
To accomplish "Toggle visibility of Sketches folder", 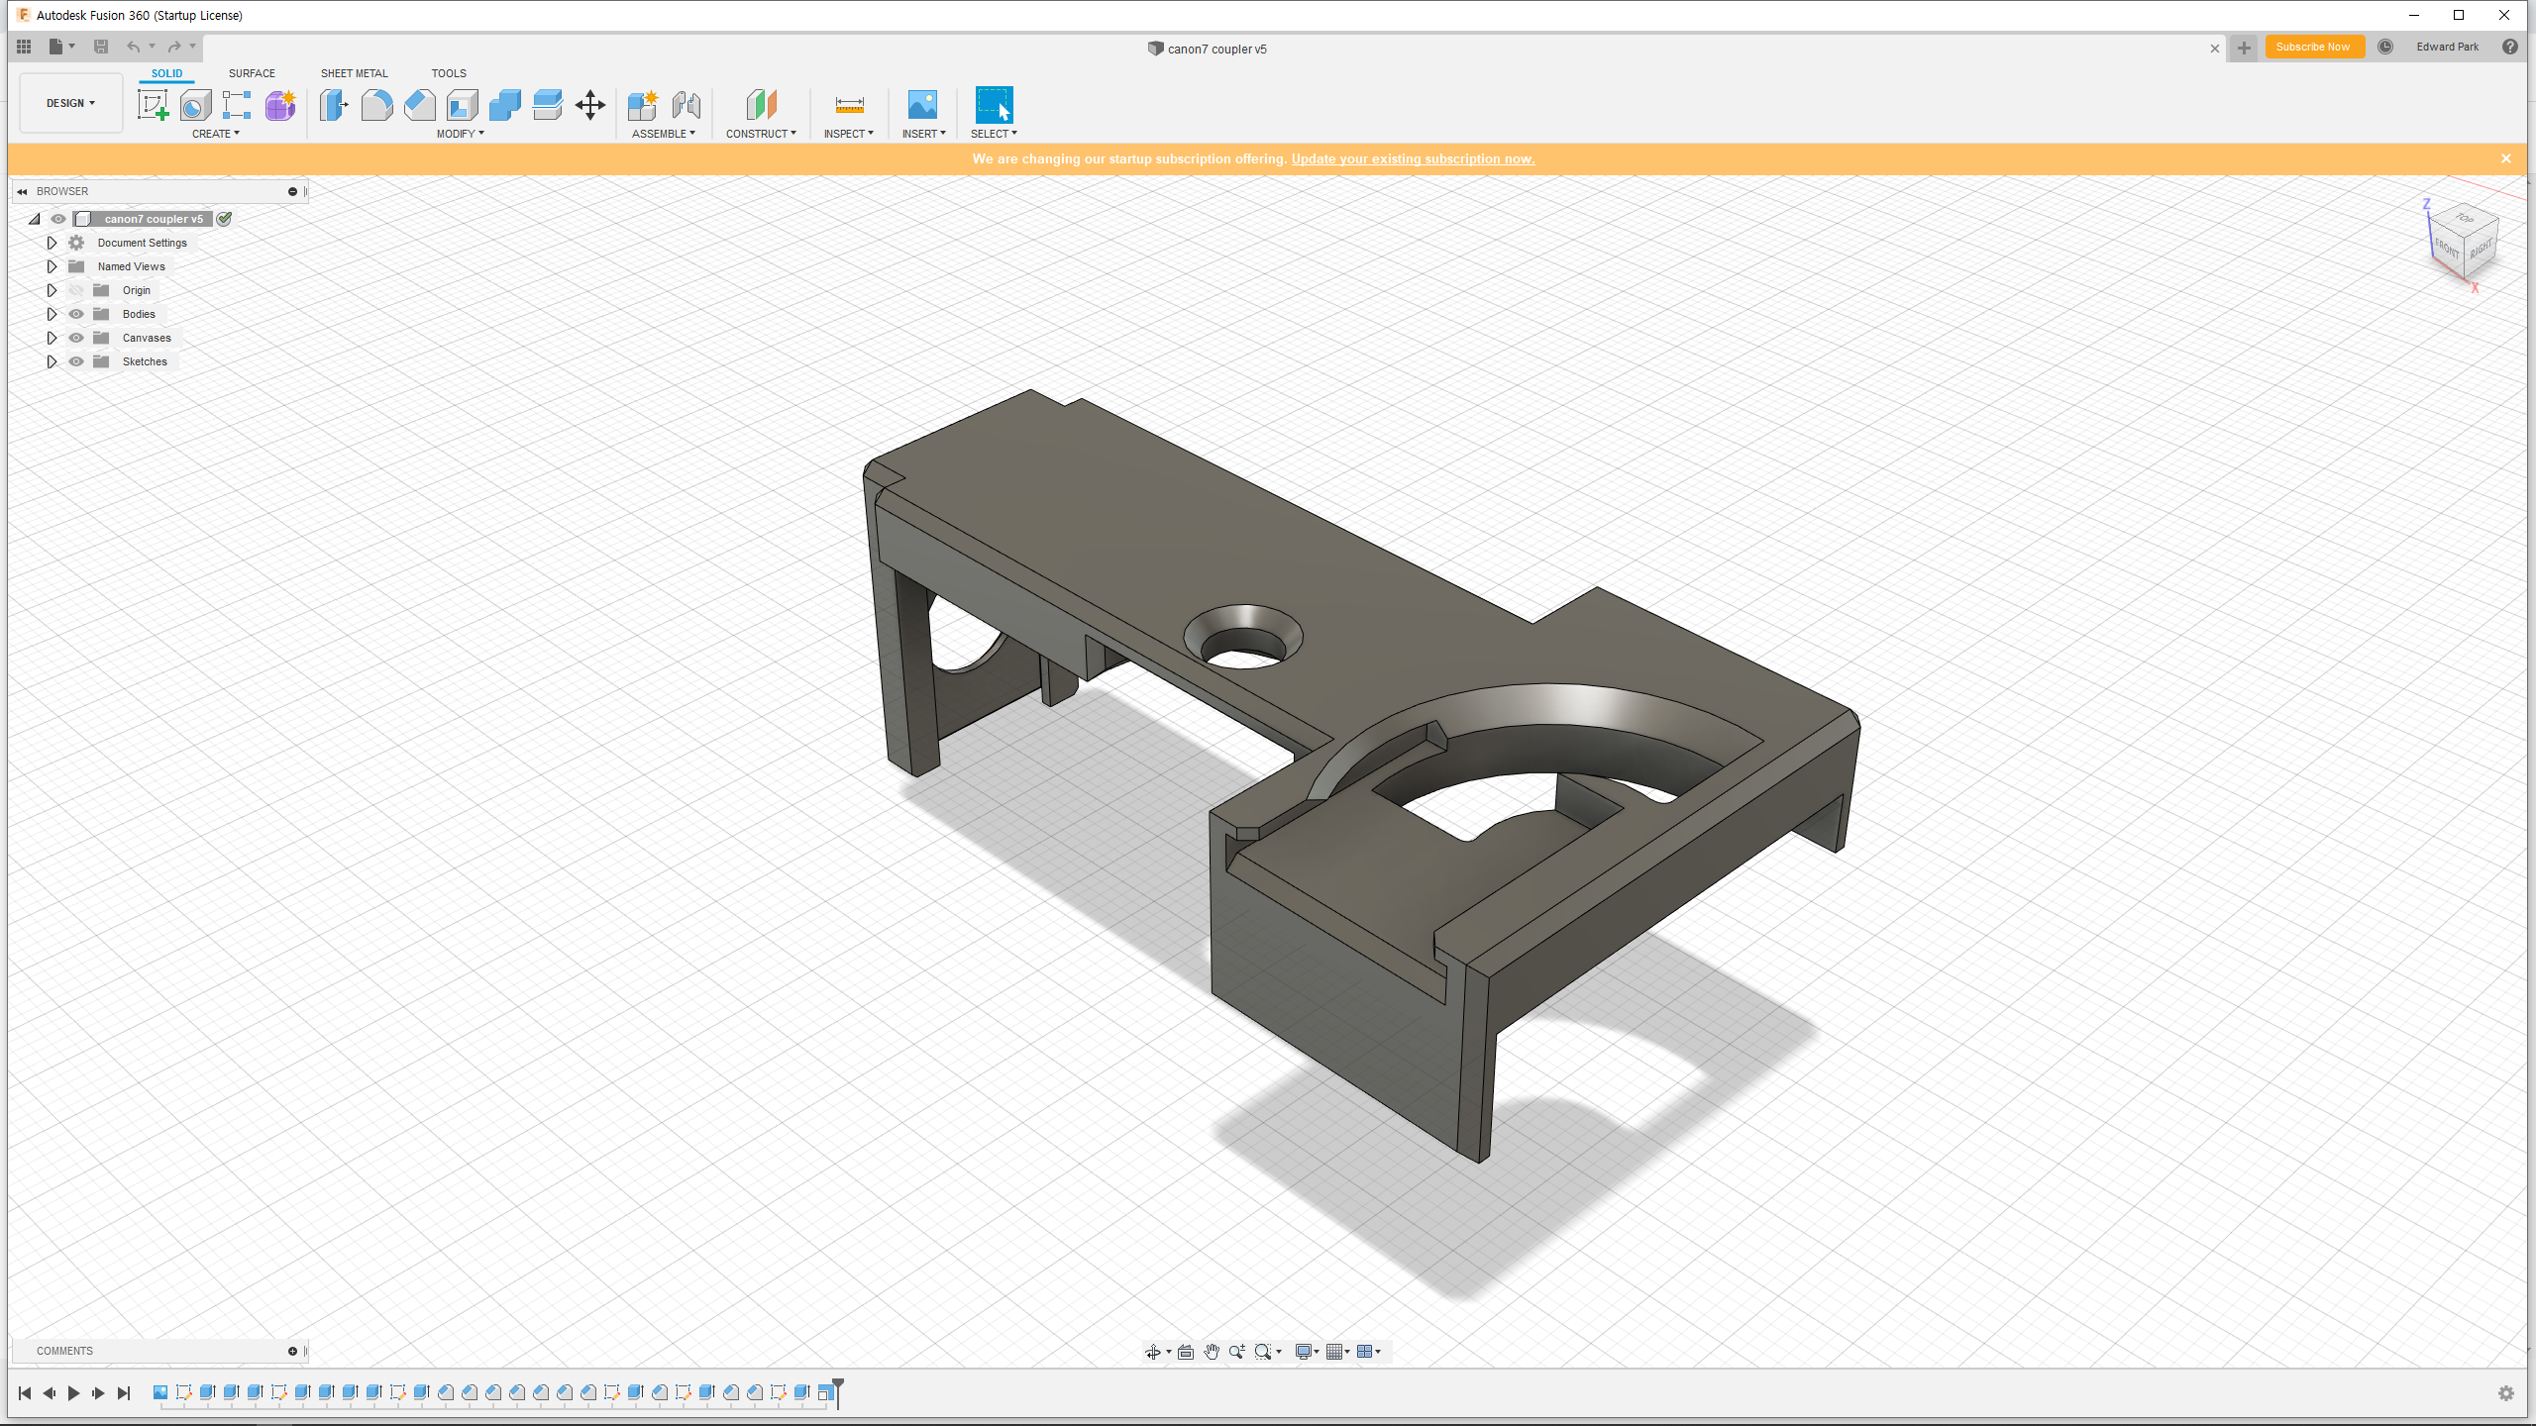I will tap(76, 361).
